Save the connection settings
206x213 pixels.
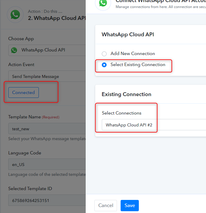click(130, 205)
